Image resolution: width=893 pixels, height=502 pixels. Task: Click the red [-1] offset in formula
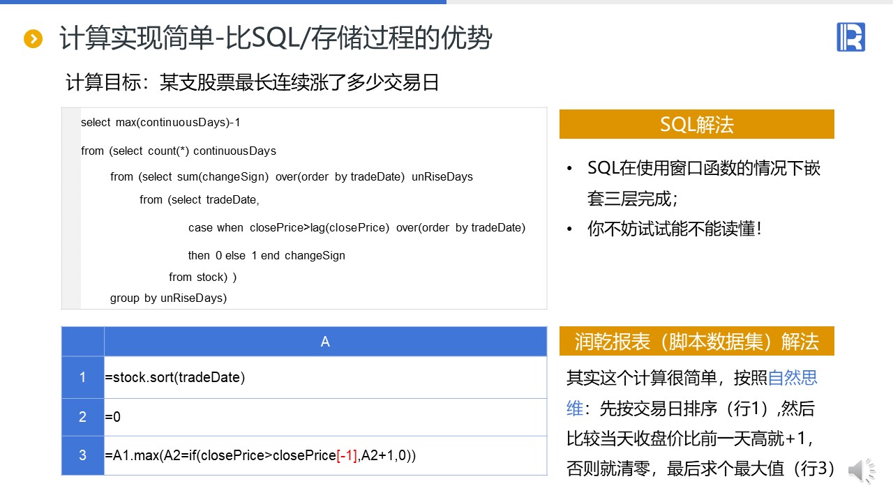point(347,455)
